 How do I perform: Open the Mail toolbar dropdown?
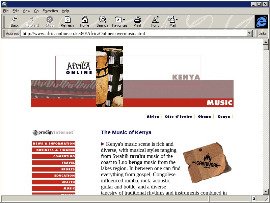point(177,20)
